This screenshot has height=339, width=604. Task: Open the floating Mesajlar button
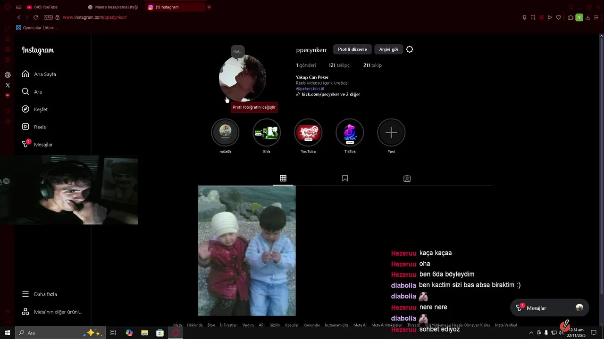(x=550, y=308)
